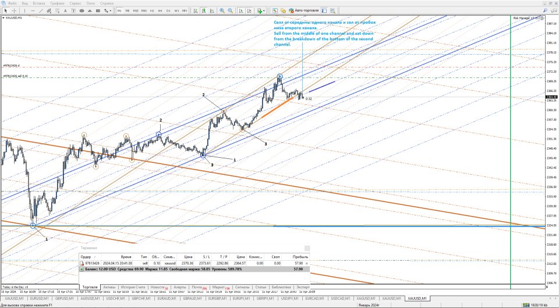Select the trendline drawing tool
Viewport: 559px width, 308px height.
tap(41, 10)
